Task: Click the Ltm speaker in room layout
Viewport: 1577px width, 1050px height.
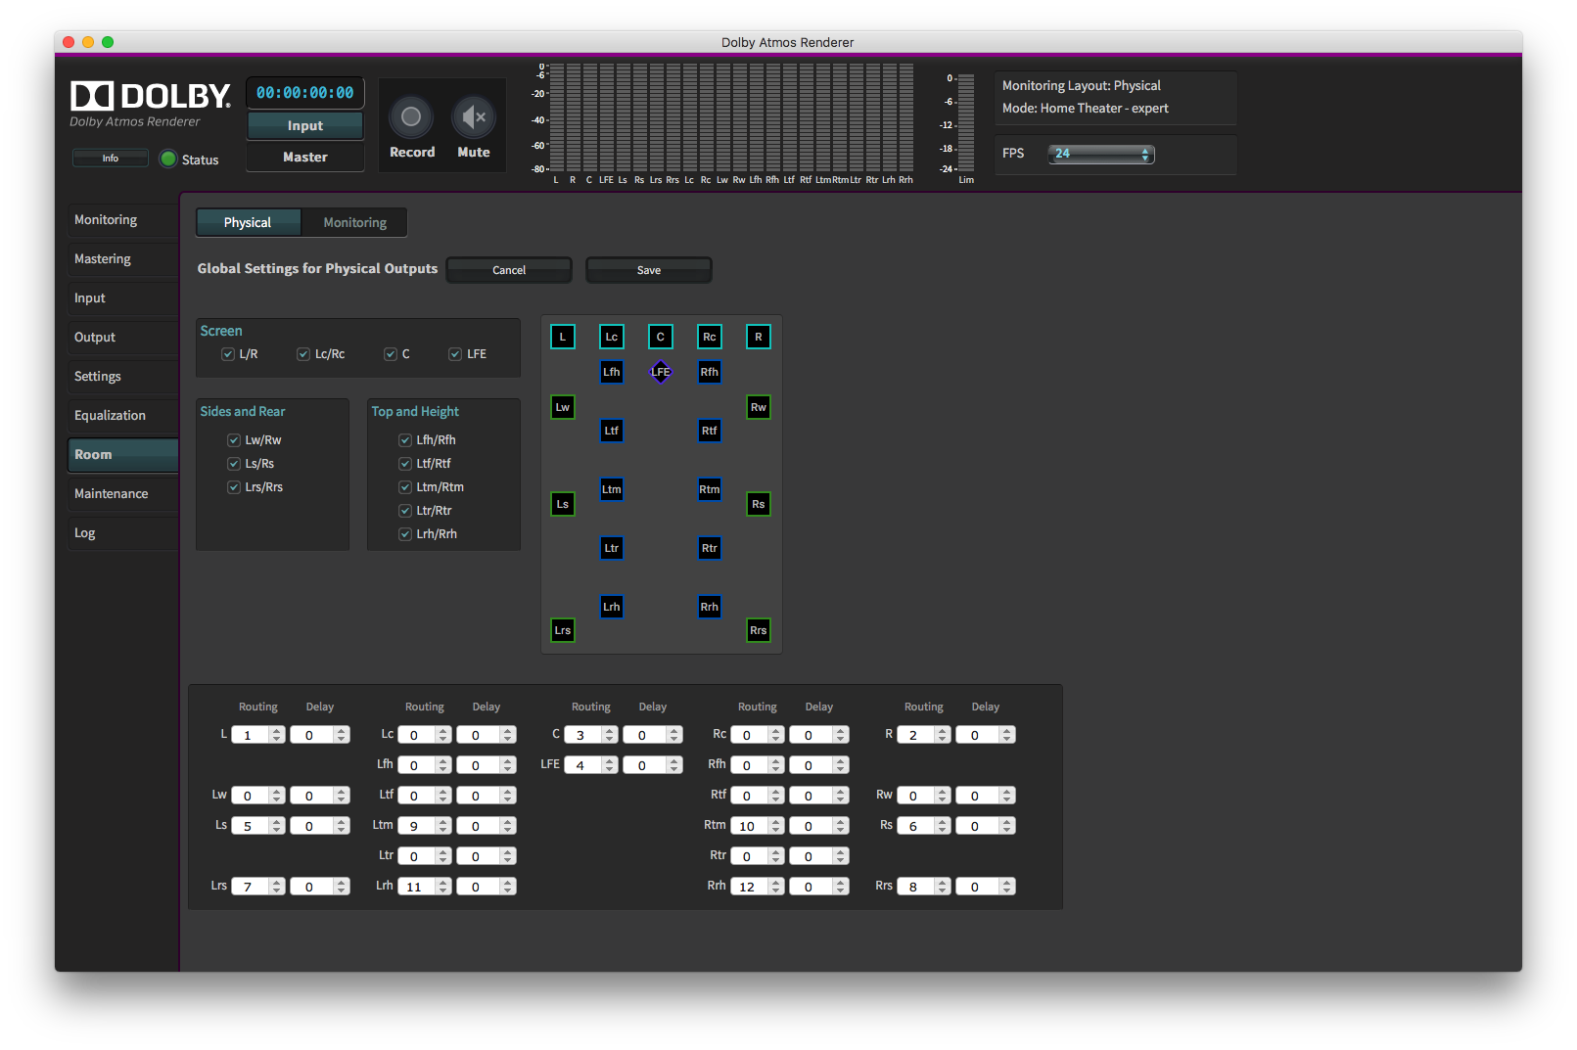Action: point(612,489)
